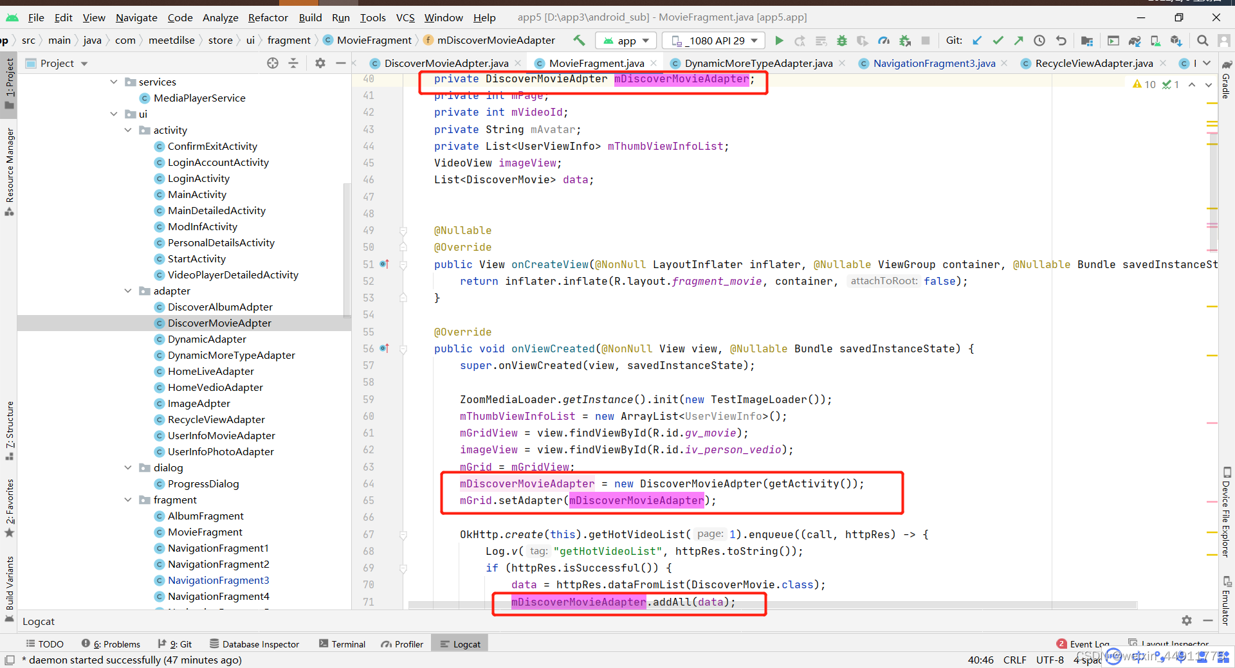1235x668 pixels.
Task: Close the MovieFragment.java tab
Action: coord(654,63)
